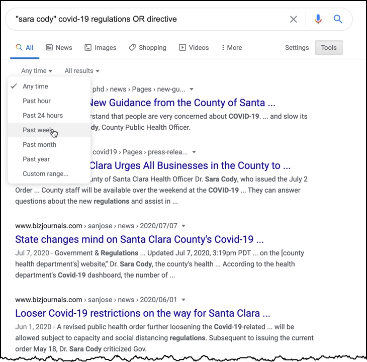Viewport: 367px width, 362px height.
Task: Clear the search query with the X icon
Action: [293, 19]
